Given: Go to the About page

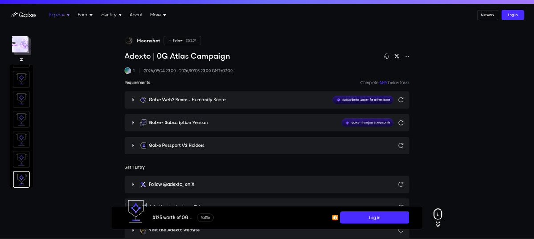Looking at the screenshot, I should pyautogui.click(x=136, y=15).
